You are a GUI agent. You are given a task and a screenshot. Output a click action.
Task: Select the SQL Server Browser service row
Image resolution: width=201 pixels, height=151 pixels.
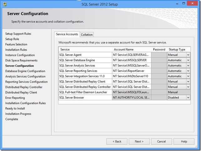(x=85, y=98)
